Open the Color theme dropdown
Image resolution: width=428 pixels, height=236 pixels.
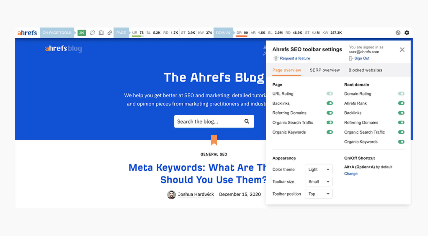click(319, 169)
